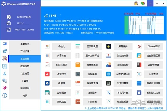Open 屏幕保护 settings

[123, 46]
